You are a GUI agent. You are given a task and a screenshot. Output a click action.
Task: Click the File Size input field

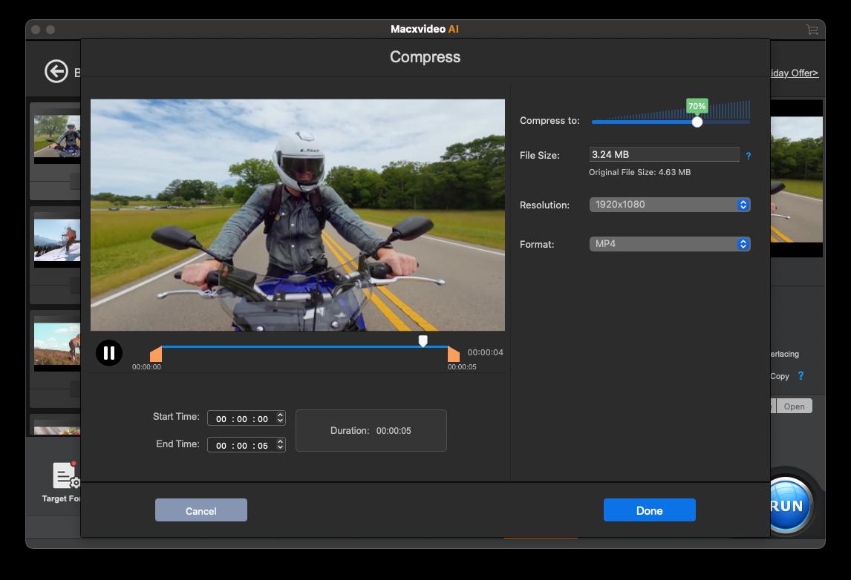tap(663, 154)
